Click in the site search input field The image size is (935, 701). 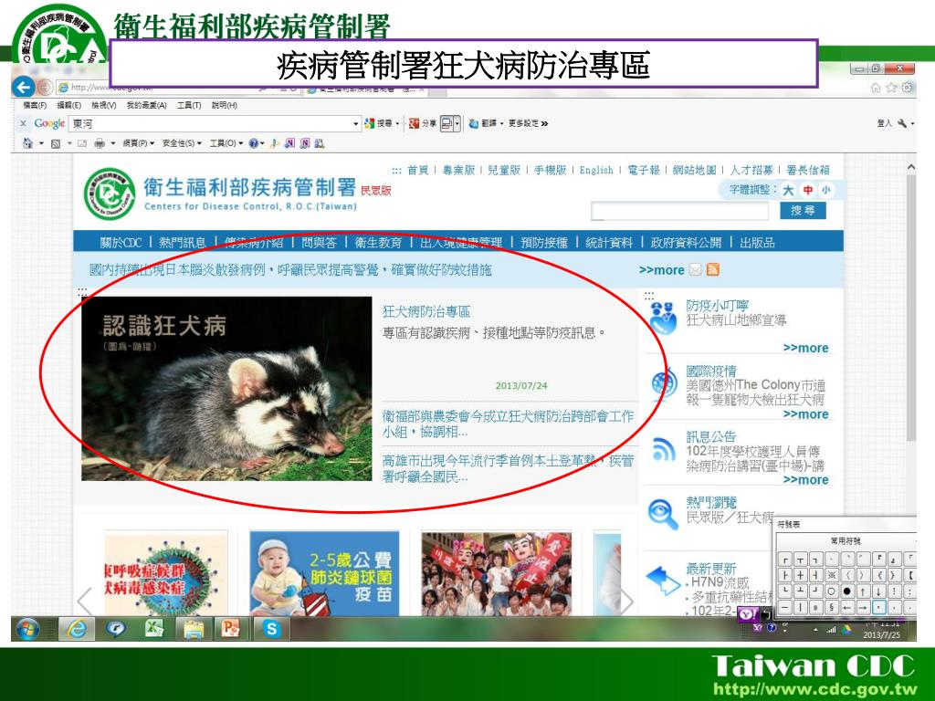[680, 211]
